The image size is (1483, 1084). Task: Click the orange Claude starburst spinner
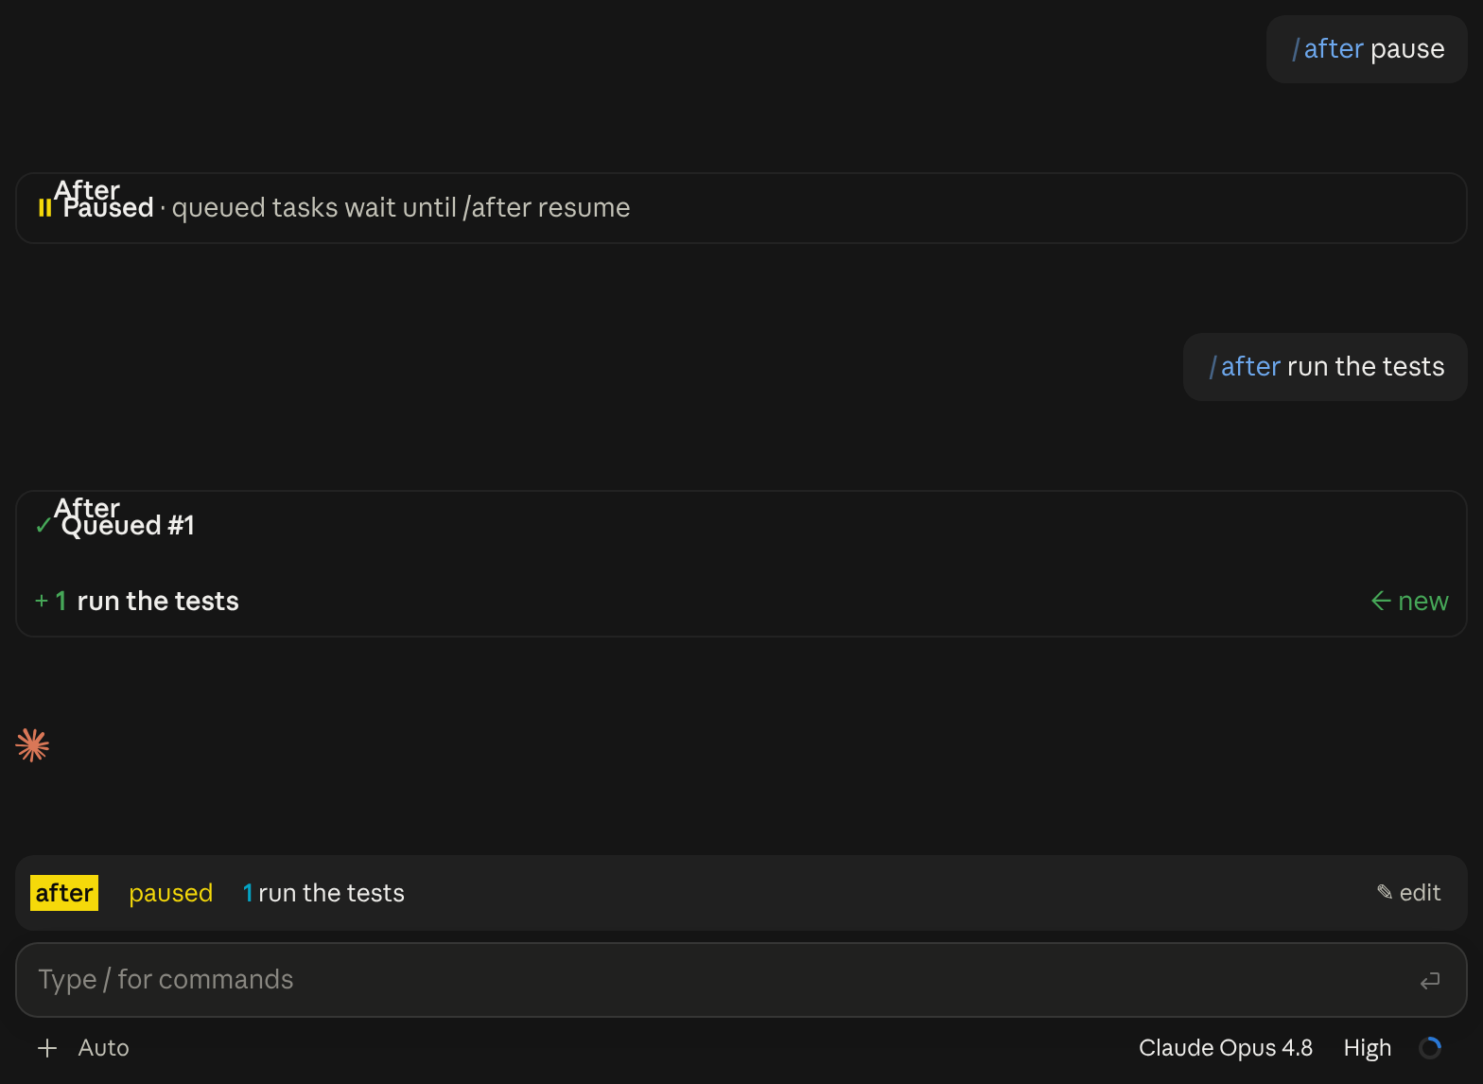click(32, 745)
